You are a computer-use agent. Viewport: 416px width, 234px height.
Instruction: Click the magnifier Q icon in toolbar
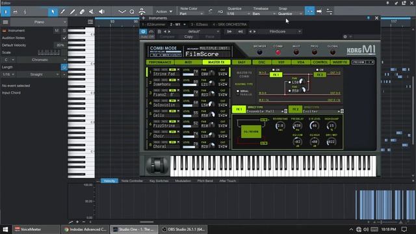point(132,12)
